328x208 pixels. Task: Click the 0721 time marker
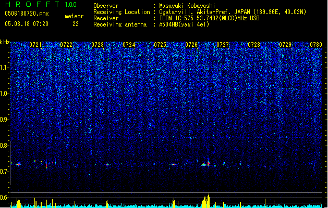[x=35, y=45]
